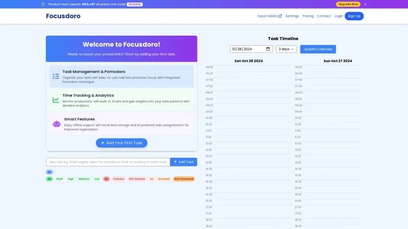
Task: Go to Pricing
Action: pyautogui.click(x=308, y=16)
